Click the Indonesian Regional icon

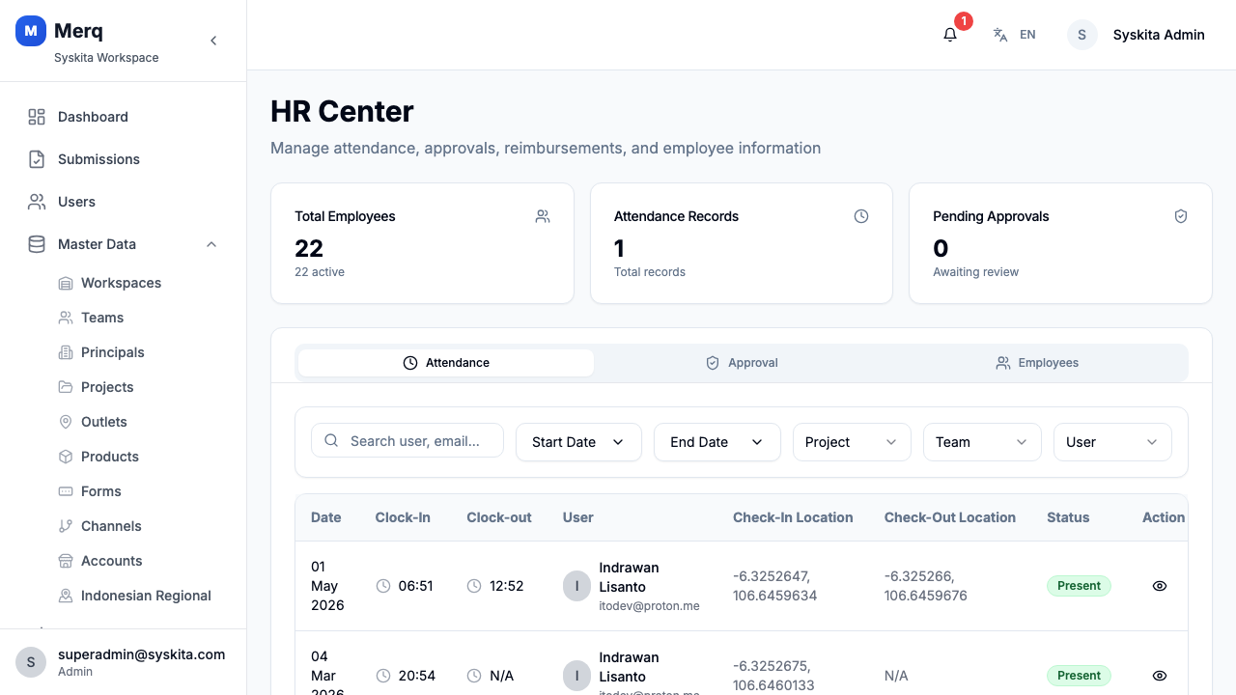click(x=66, y=596)
